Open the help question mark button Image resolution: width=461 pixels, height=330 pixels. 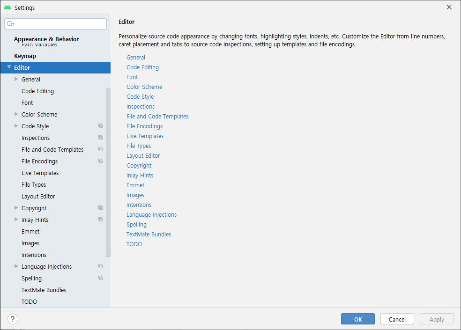[x=13, y=319]
